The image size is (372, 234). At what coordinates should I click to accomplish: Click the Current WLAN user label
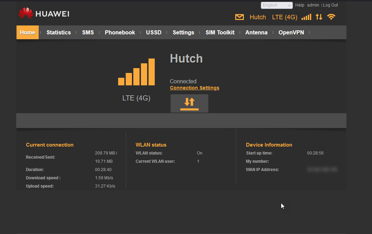tap(155, 161)
